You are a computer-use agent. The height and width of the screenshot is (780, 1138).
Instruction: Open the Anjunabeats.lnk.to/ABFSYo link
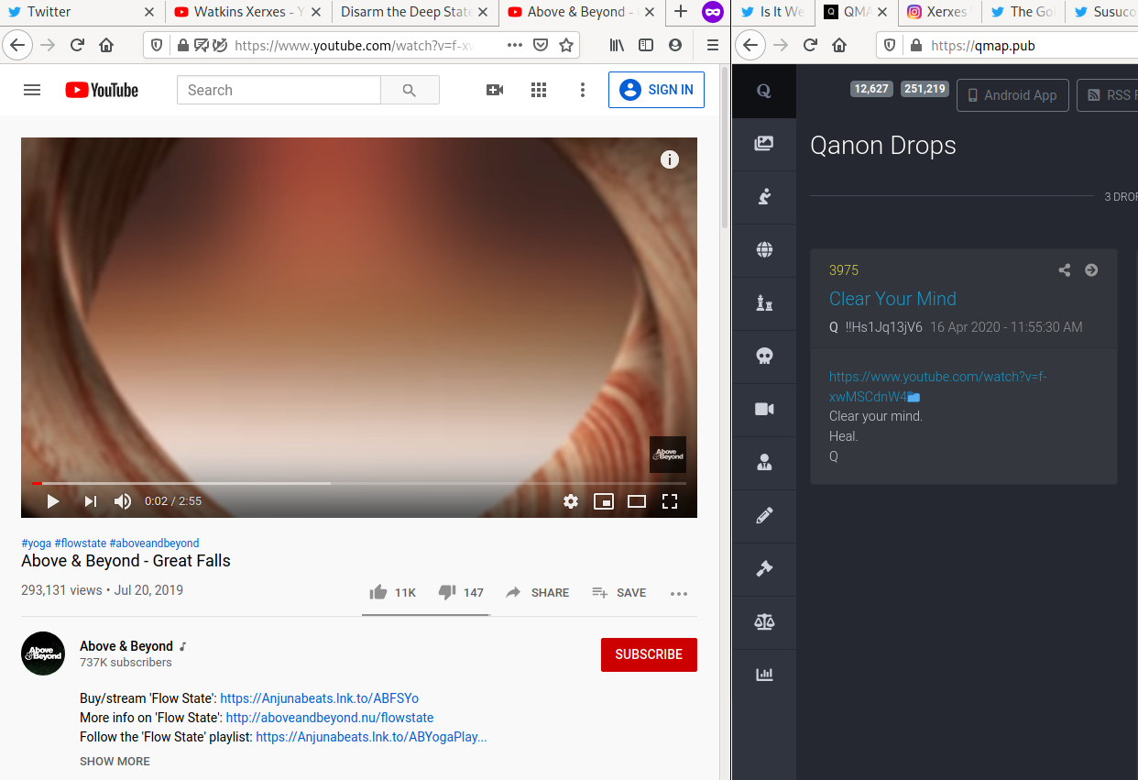(x=320, y=698)
